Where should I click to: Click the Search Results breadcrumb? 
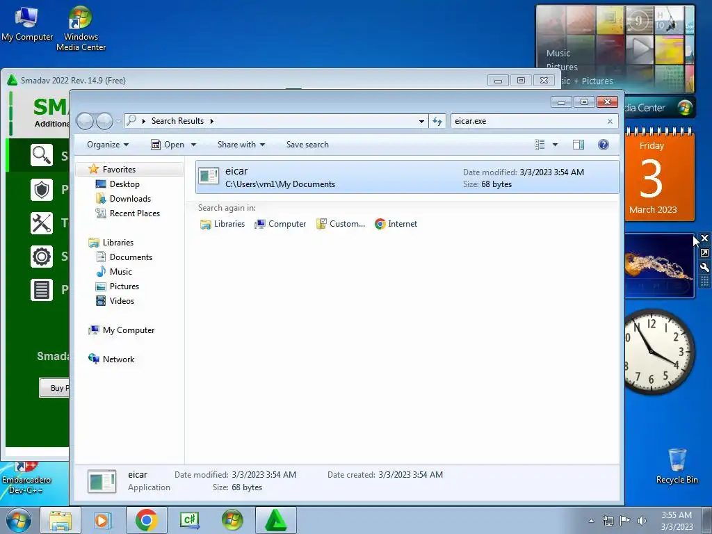tap(177, 121)
